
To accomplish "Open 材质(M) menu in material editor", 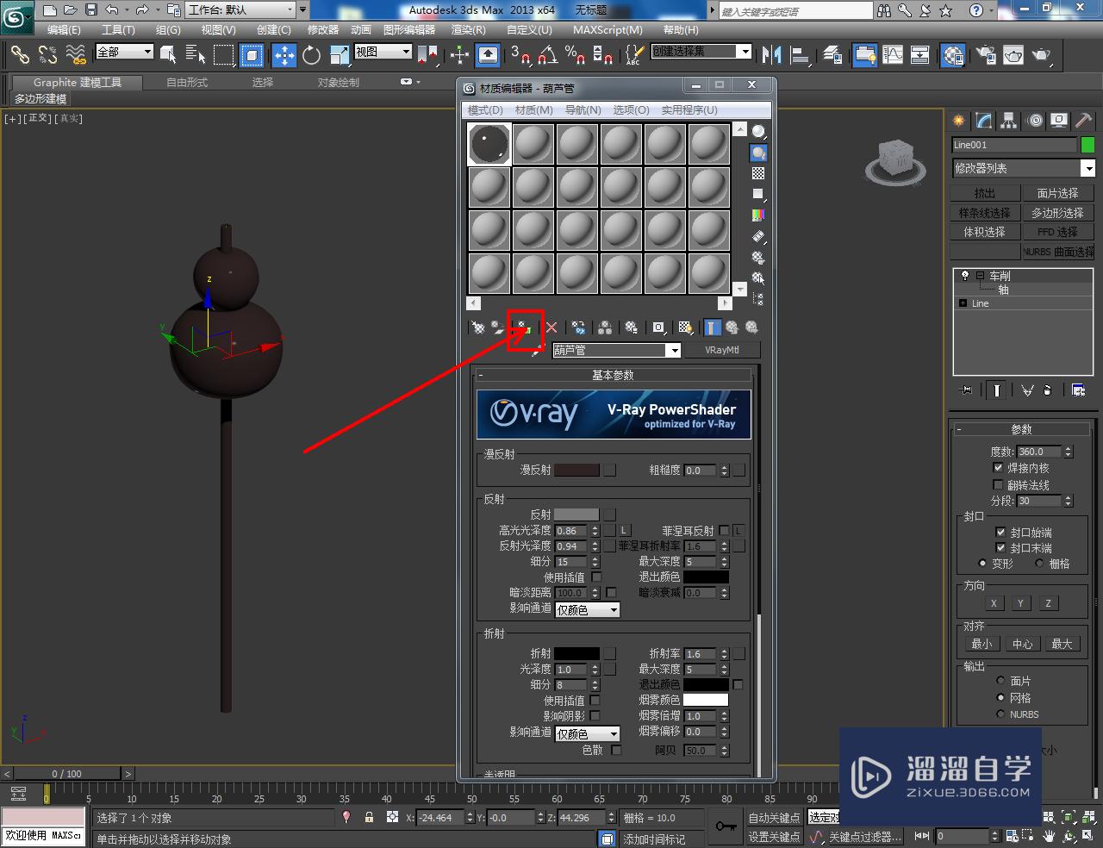I will [533, 109].
